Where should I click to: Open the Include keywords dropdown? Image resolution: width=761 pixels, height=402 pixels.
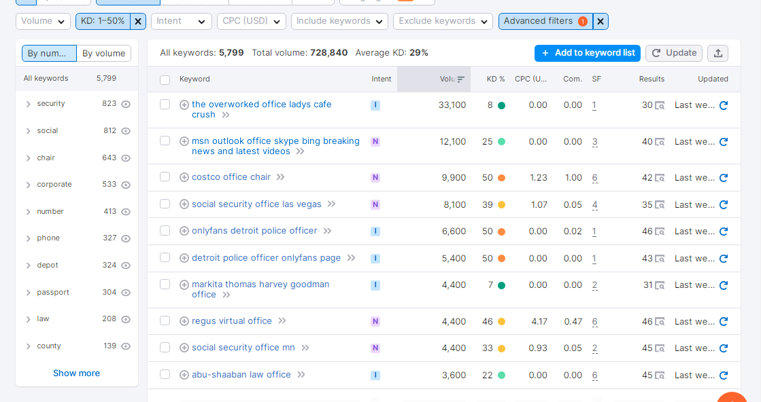tap(339, 21)
